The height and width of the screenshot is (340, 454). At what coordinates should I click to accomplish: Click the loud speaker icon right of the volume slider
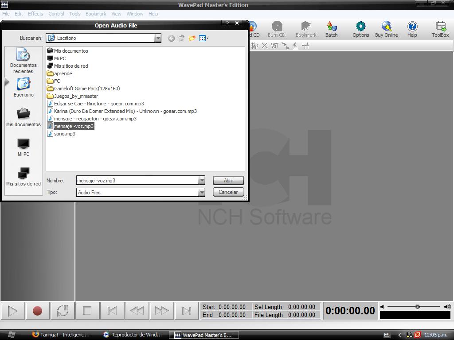click(x=447, y=307)
